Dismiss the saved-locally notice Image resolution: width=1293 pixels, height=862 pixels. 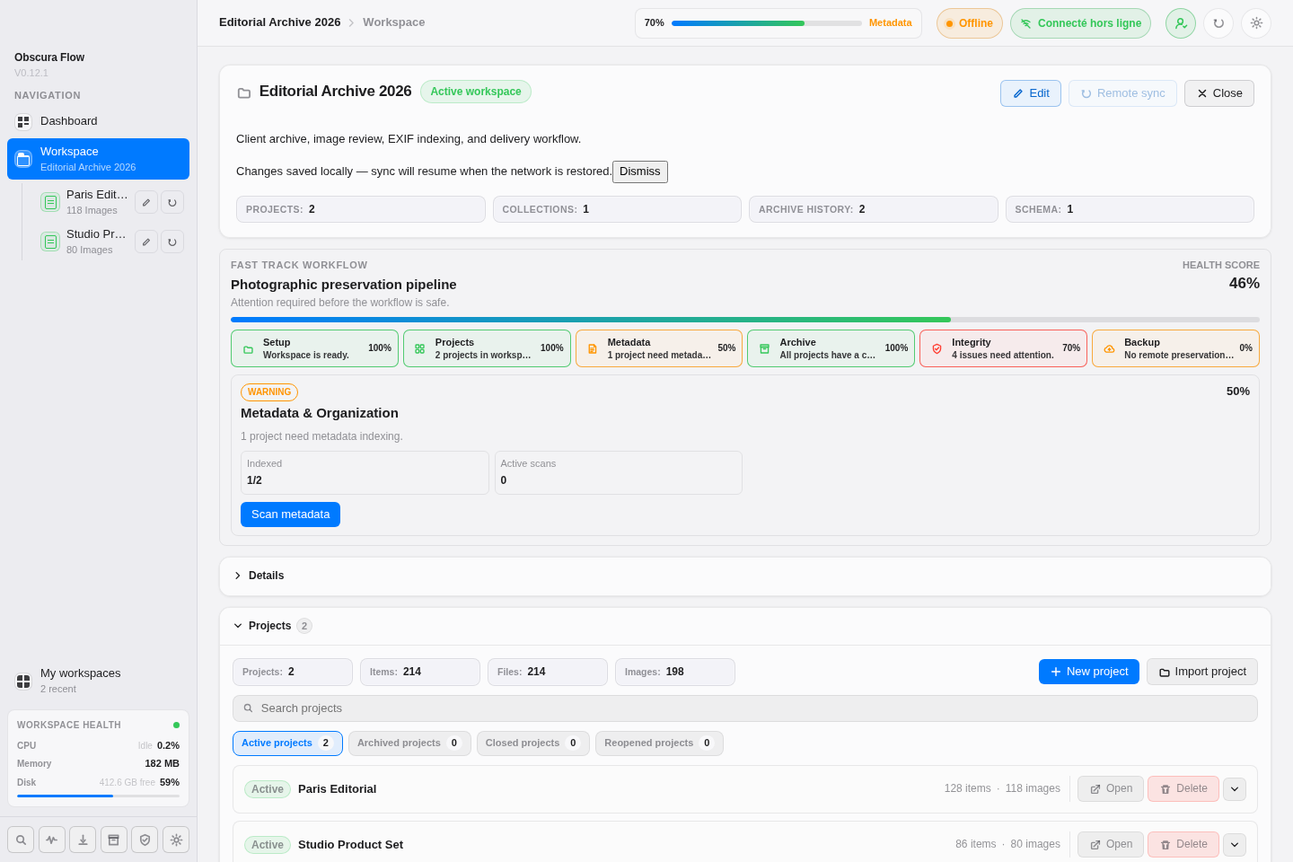point(640,172)
